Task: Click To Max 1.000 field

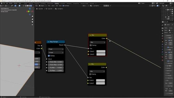Action: [x=56, y=71]
